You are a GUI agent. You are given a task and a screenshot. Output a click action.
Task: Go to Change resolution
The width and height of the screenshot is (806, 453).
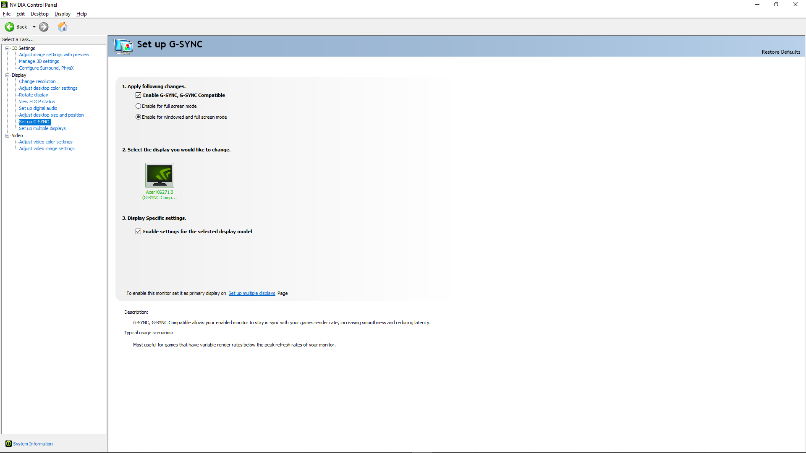[x=37, y=81]
